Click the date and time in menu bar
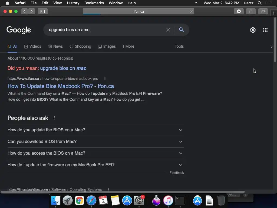 pyautogui.click(x=221, y=3)
